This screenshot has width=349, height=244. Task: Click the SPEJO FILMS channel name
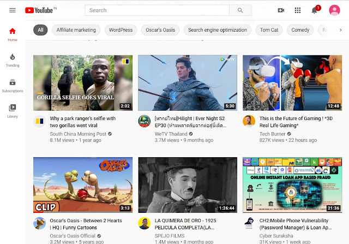(x=170, y=236)
